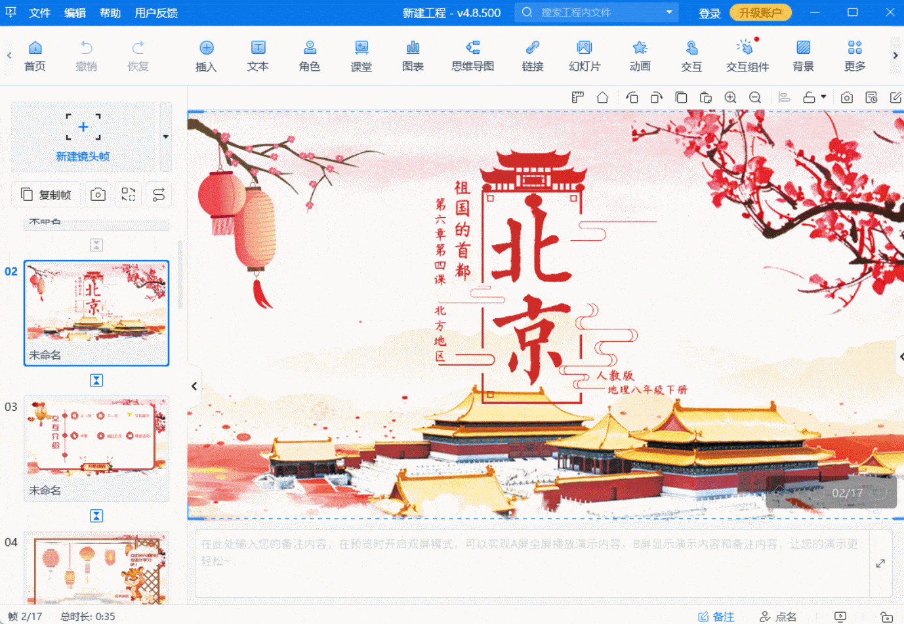Image resolution: width=904 pixels, height=624 pixels.
Task: Expand the 新建镜头帧 dropdown arrow
Action: 165,136
